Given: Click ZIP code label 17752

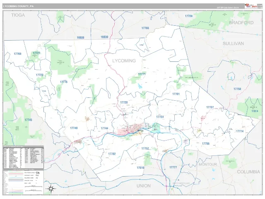Looking at the screenshot, I should [145, 148].
